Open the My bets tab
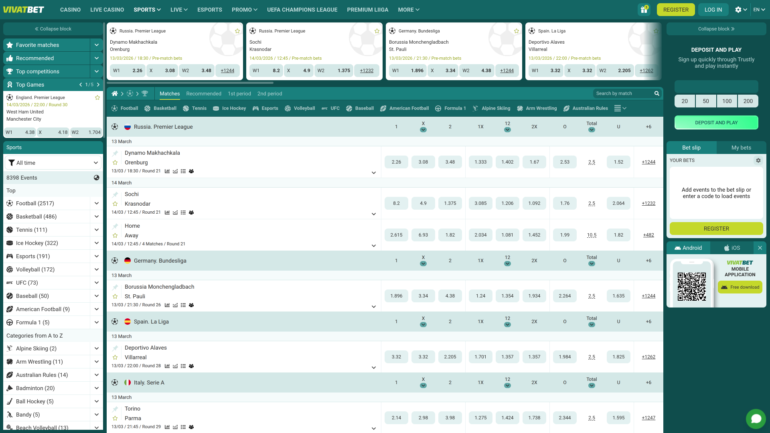770x433 pixels. click(x=741, y=148)
